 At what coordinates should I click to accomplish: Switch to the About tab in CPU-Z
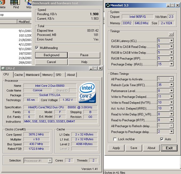pos(71,75)
